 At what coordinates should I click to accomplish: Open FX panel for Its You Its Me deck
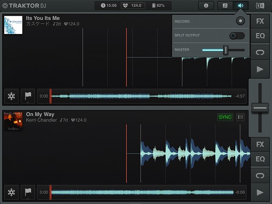point(260,21)
